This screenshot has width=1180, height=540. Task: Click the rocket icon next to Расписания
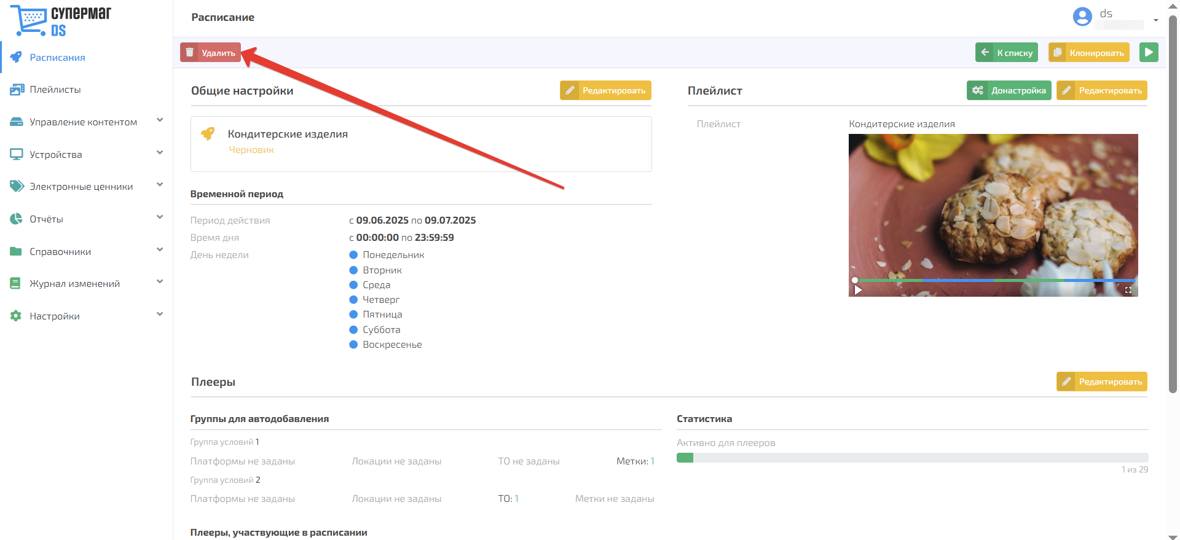[17, 57]
